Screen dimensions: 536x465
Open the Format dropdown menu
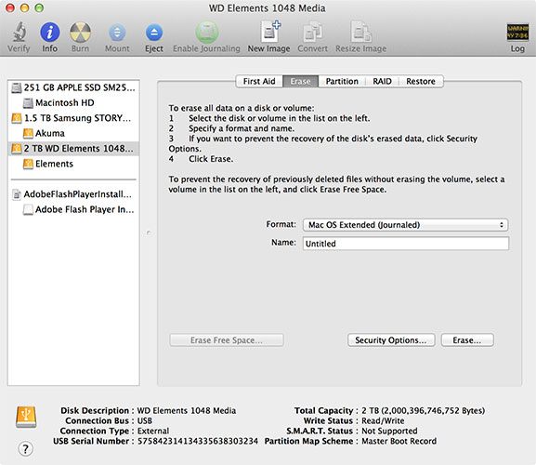pos(405,225)
